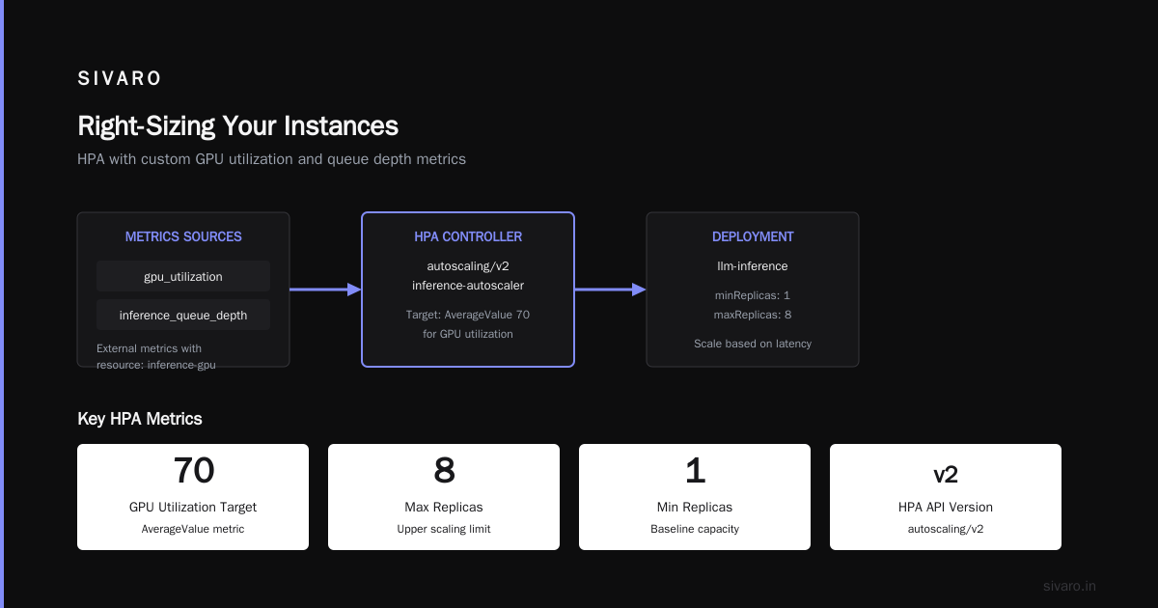Click 'Scale based on latency' text

753,344
